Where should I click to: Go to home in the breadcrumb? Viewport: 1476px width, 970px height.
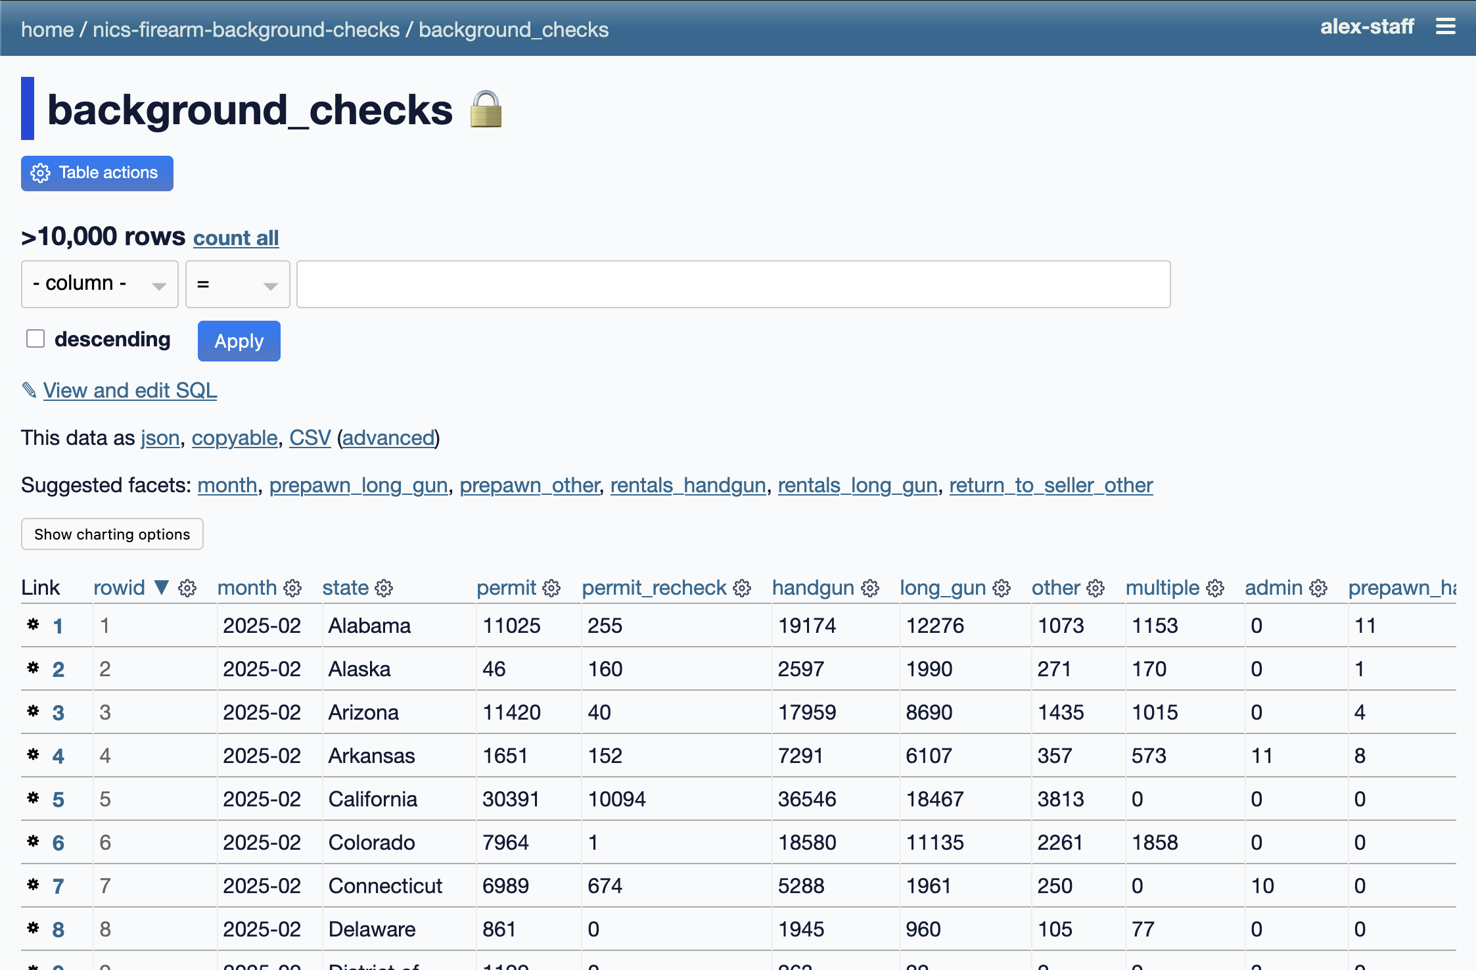point(47,30)
